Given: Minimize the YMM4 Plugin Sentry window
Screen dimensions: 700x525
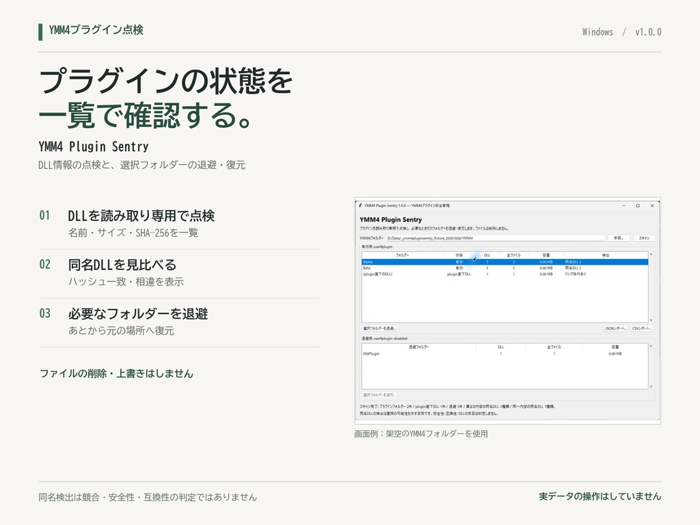Looking at the screenshot, I should coord(623,206).
